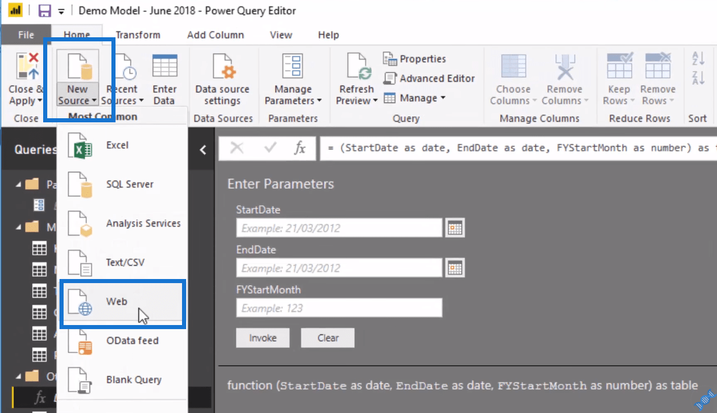Viewport: 717px width, 413px height.
Task: Collapse the second folder in Queries pane
Action: coord(19,226)
